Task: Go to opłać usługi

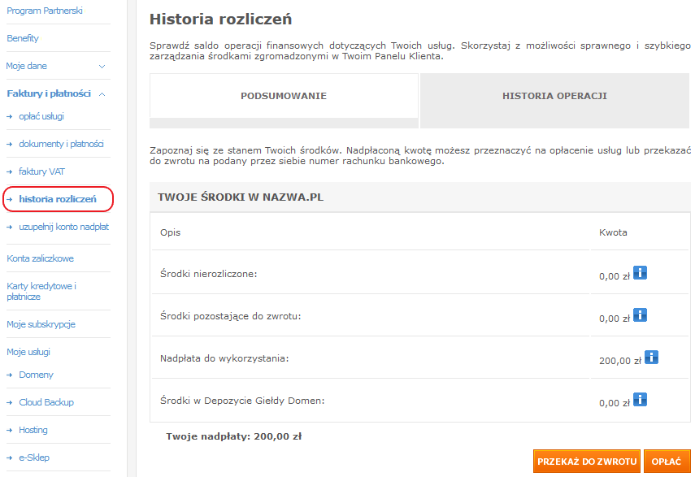Action: [41, 116]
